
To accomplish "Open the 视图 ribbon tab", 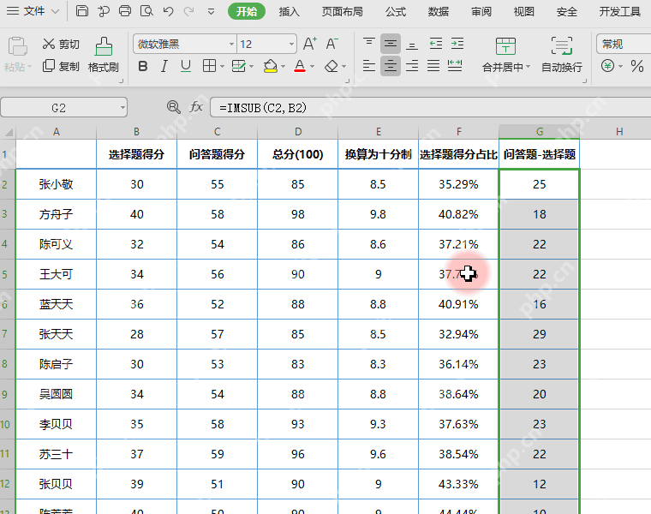I will tap(524, 12).
